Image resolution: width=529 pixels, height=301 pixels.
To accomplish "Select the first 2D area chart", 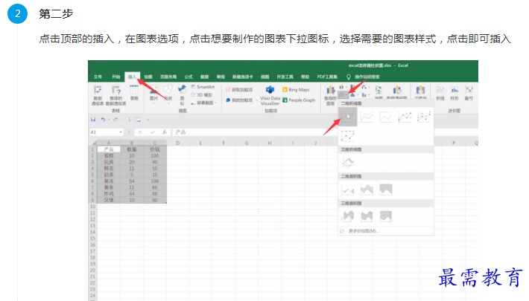I will coord(347,190).
